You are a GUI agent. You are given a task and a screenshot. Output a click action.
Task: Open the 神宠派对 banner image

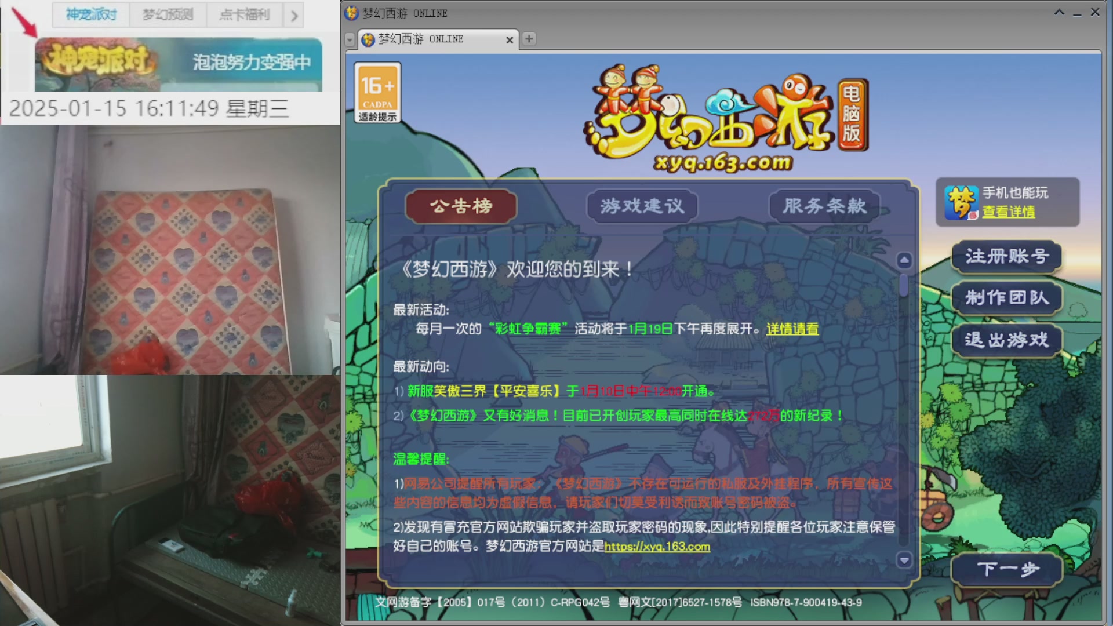(179, 64)
